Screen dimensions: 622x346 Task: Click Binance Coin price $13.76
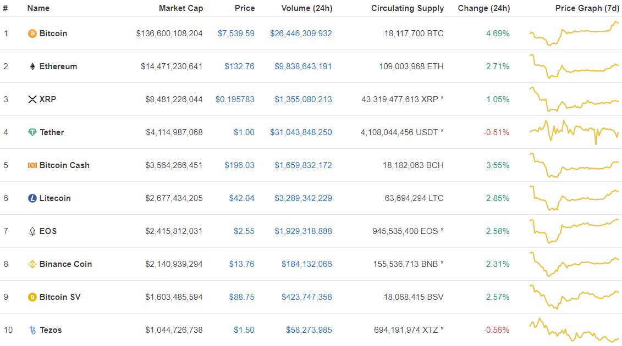(x=241, y=264)
